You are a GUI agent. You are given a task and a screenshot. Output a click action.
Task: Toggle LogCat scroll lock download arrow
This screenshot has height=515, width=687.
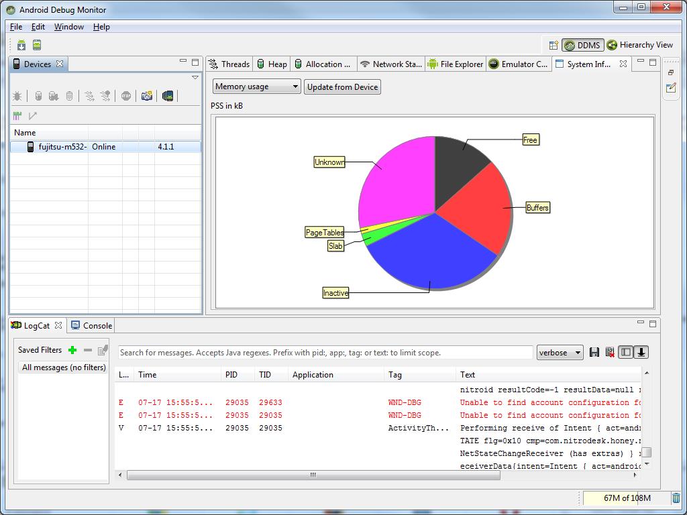[x=641, y=352]
